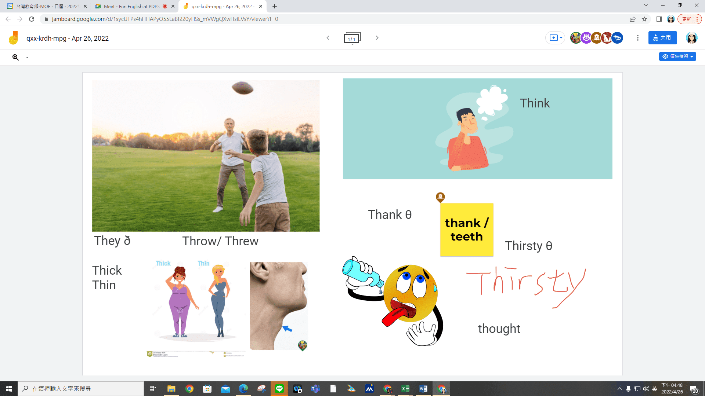Open a new browser tab
The height and width of the screenshot is (396, 705).
[x=275, y=6]
